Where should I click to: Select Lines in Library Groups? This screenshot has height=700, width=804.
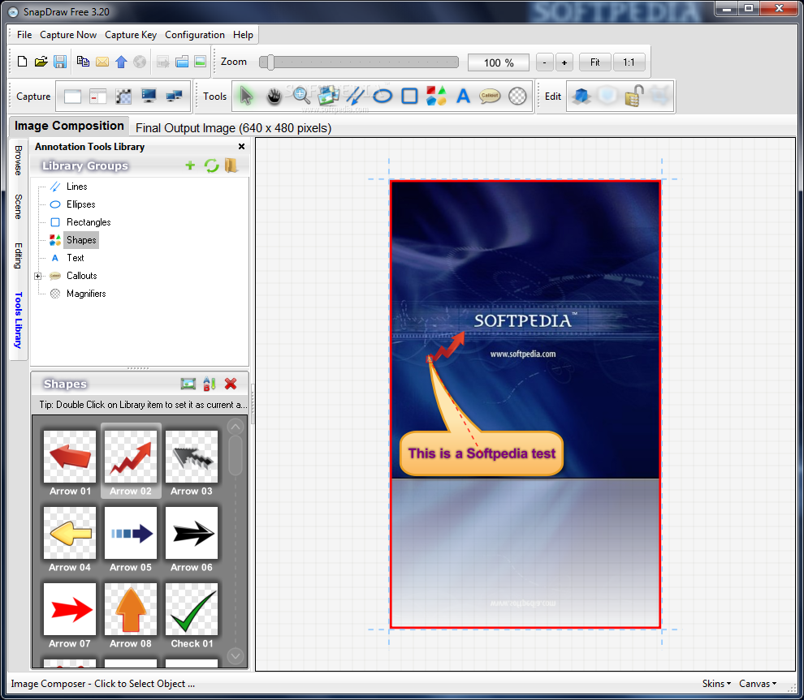[x=76, y=187]
